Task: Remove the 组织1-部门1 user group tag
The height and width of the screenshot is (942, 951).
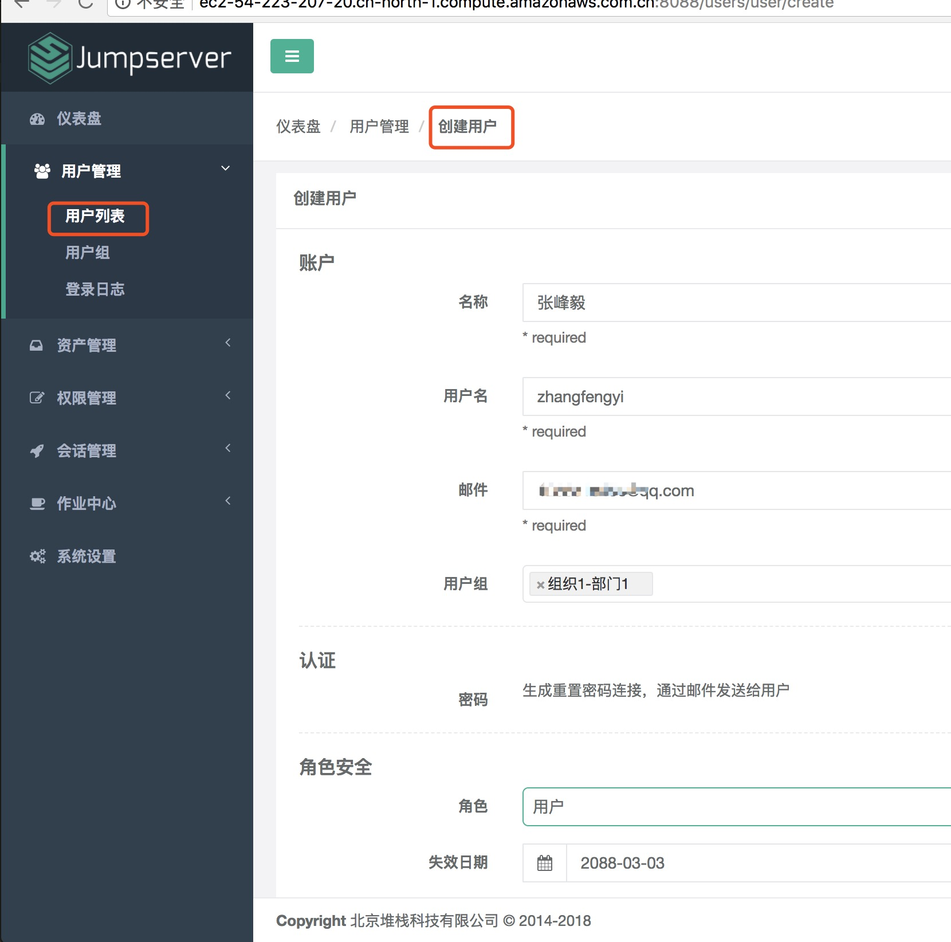Action: click(x=540, y=584)
